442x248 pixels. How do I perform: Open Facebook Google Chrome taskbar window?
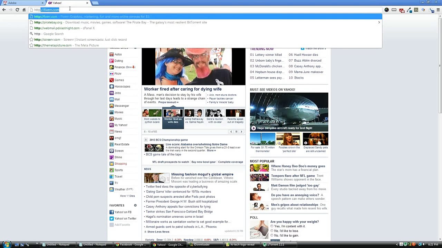pyautogui.click(x=133, y=245)
